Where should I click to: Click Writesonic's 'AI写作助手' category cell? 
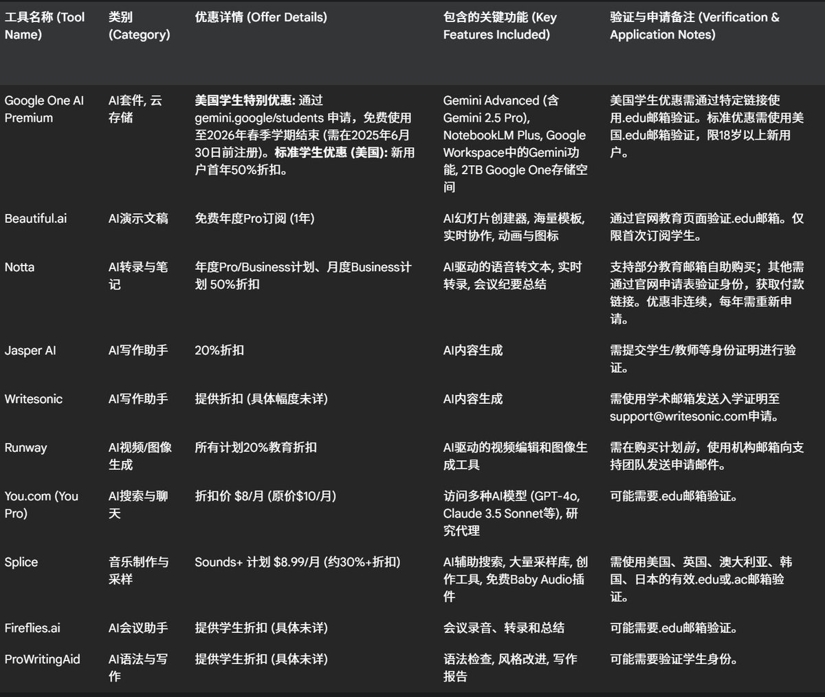click(138, 399)
